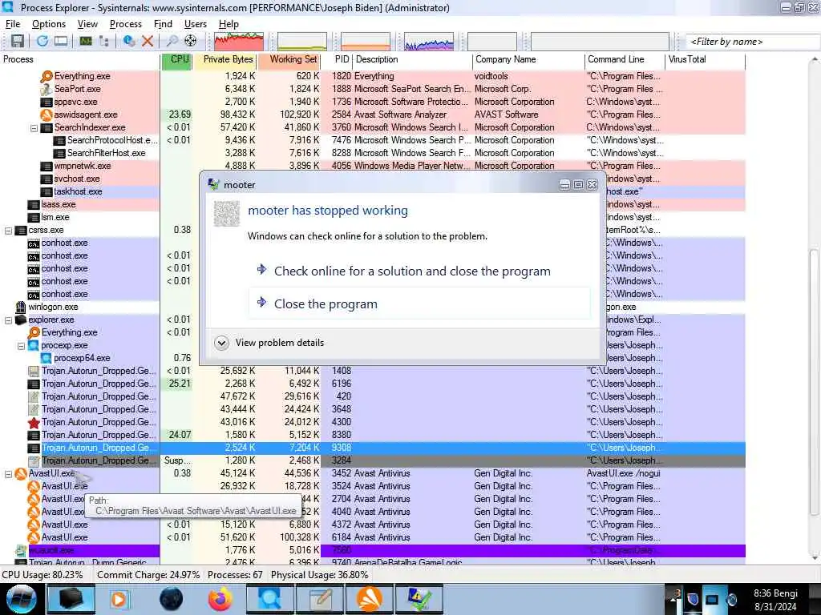Click the Filter by name field
Image resolution: width=821 pixels, height=615 pixels.
click(x=752, y=42)
